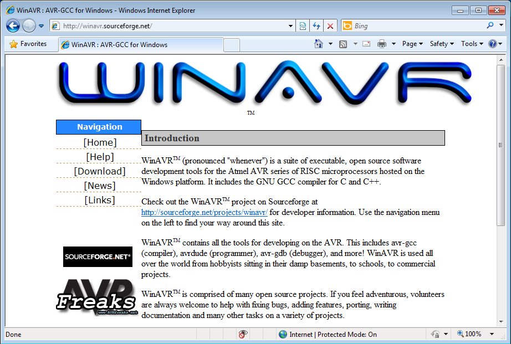The width and height of the screenshot is (511, 344).
Task: Open the Tools menu
Action: coord(472,44)
